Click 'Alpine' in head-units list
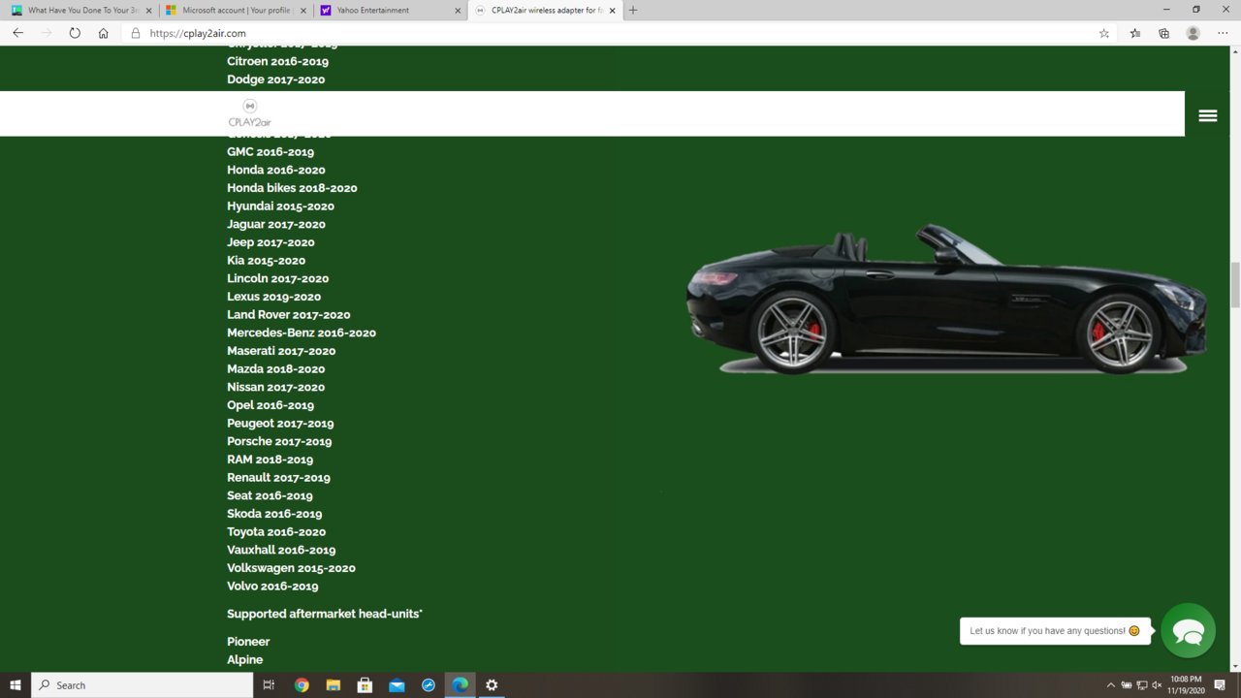 tap(245, 659)
